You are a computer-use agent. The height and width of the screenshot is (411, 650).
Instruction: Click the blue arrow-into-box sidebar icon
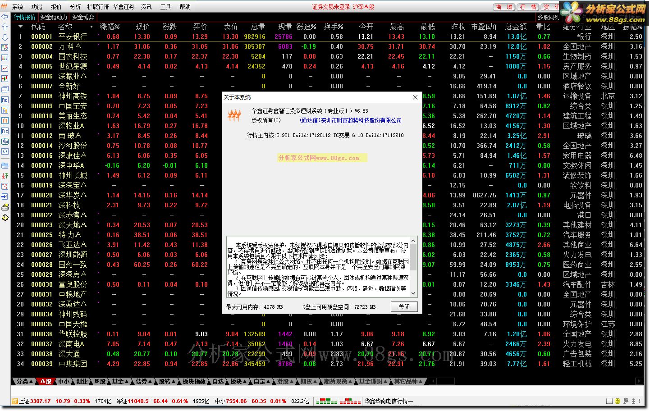(5, 196)
